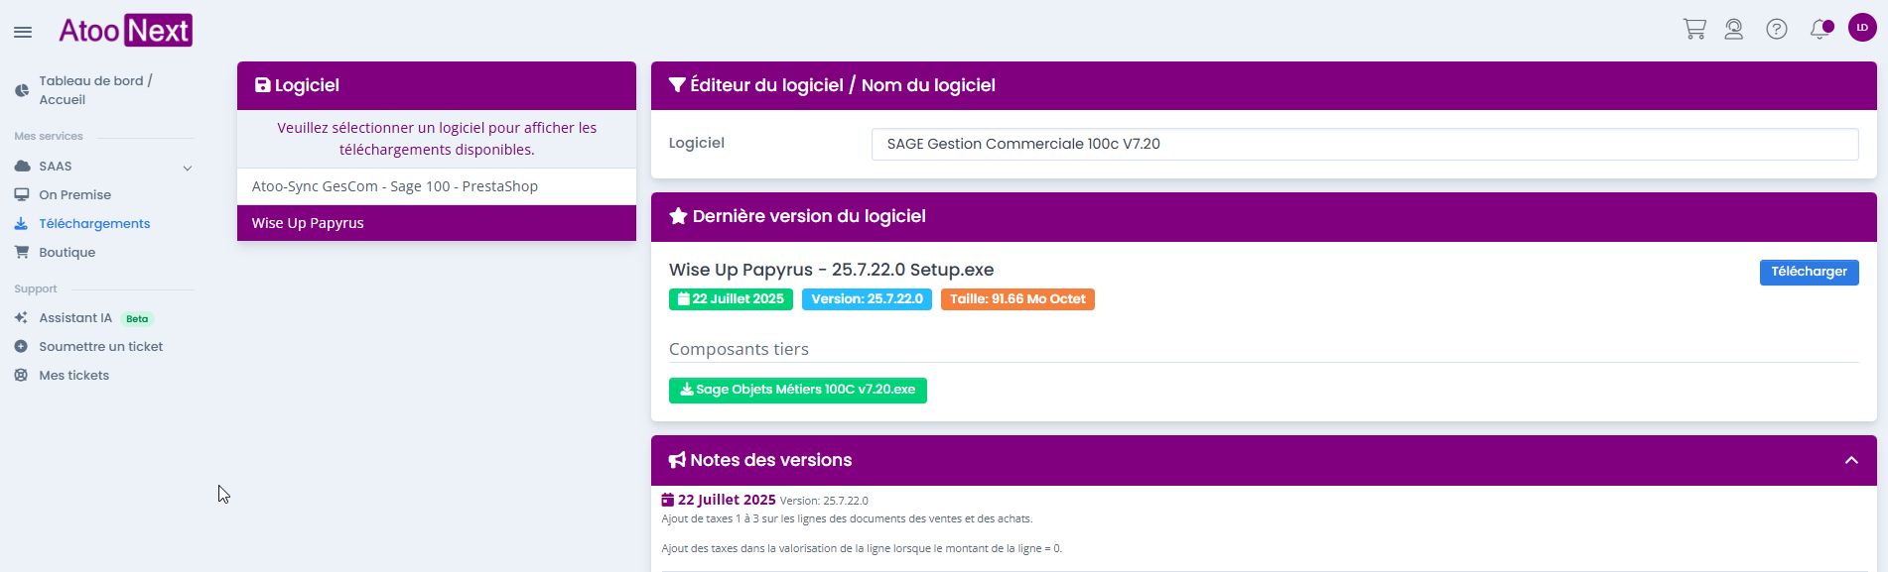1888x572 pixels.
Task: Click the shopping cart icon in header
Action: (x=1693, y=29)
